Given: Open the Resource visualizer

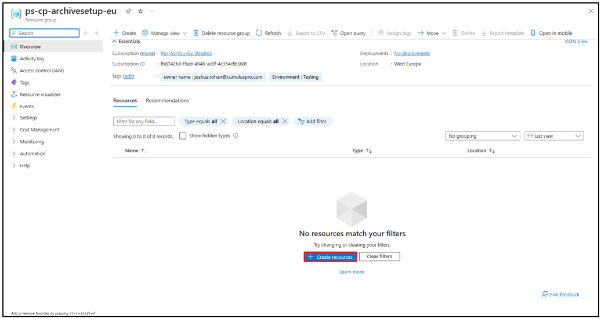Looking at the screenshot, I should 40,94.
